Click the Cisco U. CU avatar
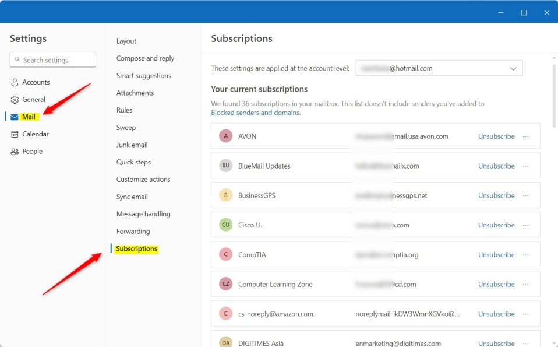The width and height of the screenshot is (558, 347). pos(225,225)
